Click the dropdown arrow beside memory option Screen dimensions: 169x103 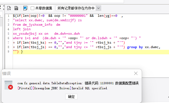coord(98,8)
